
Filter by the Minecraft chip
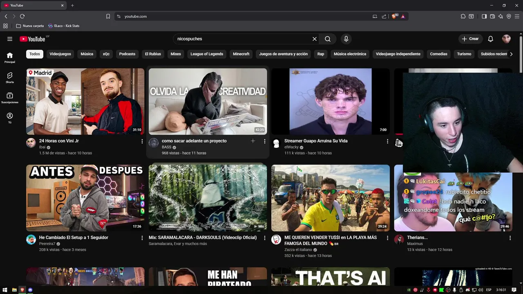pyautogui.click(x=241, y=54)
